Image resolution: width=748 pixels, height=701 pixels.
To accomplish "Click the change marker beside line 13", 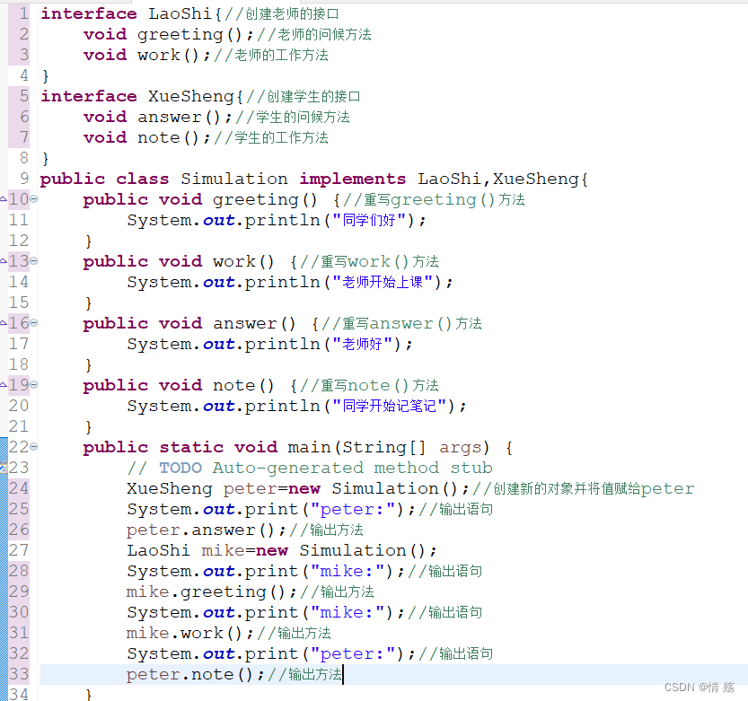I will click(x=4, y=260).
